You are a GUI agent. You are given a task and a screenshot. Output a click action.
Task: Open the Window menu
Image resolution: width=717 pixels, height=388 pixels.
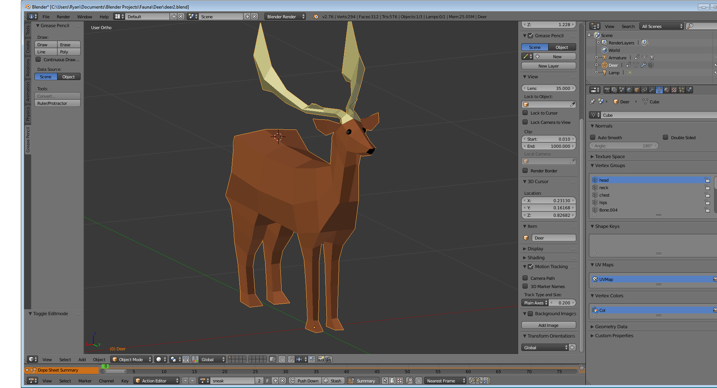point(84,16)
